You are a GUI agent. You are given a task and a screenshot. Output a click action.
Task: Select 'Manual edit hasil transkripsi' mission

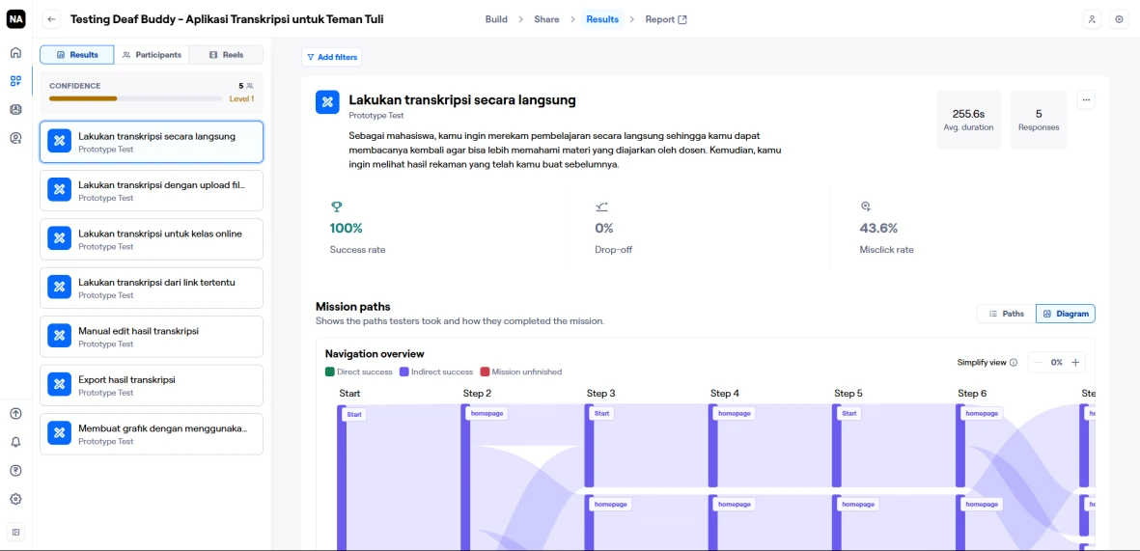tap(152, 337)
